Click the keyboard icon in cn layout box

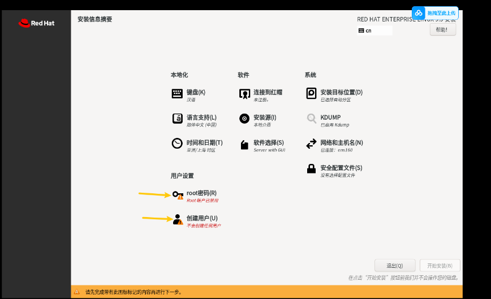[361, 31]
